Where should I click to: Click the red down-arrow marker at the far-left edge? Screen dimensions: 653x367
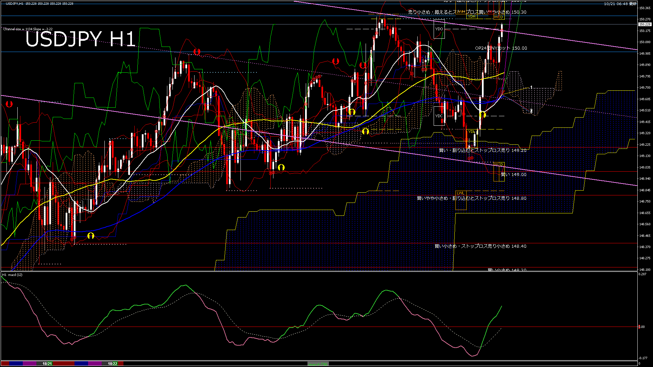click(9, 104)
